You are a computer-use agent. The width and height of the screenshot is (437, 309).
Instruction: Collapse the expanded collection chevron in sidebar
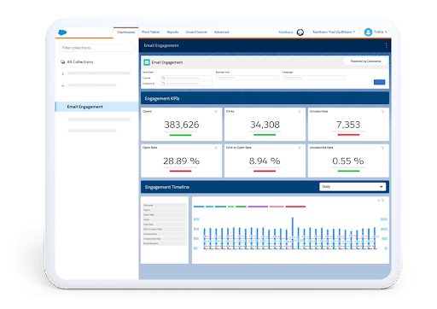point(62,85)
